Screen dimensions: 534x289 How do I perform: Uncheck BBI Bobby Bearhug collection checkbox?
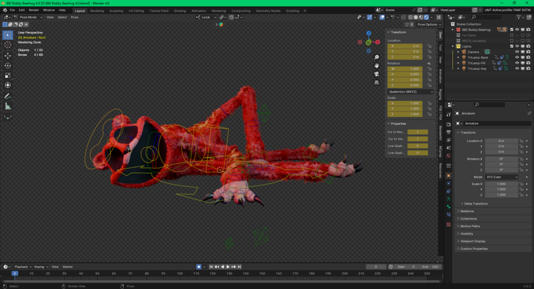pyautogui.click(x=512, y=30)
